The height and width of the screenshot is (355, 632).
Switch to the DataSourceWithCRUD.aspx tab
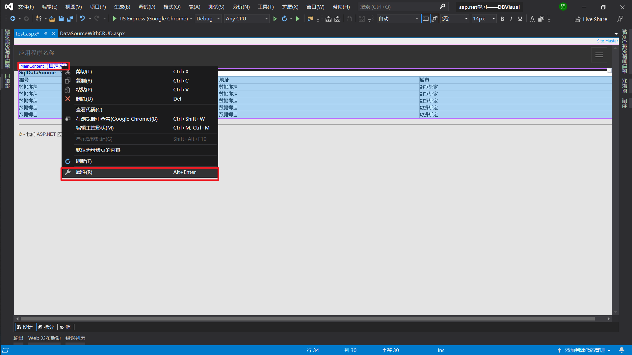click(92, 34)
